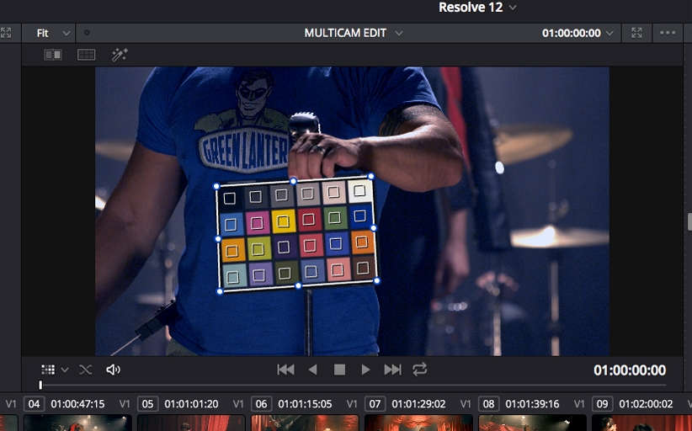692x431 pixels.
Task: Skip to the last frame
Action: point(392,370)
